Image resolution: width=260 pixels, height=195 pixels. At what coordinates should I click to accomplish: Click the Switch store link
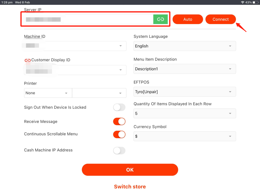(130, 187)
